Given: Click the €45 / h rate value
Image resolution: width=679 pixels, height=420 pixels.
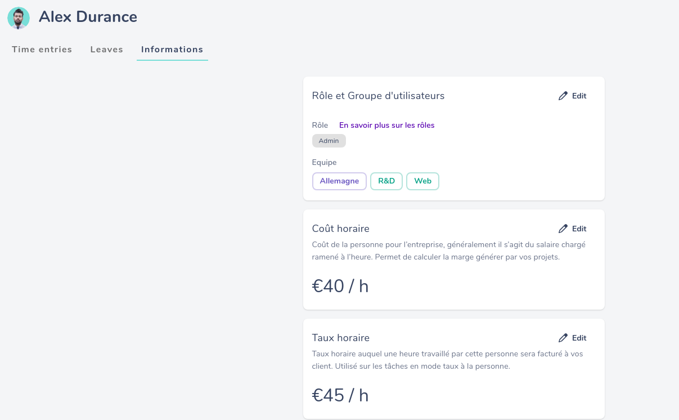Looking at the screenshot, I should [340, 395].
